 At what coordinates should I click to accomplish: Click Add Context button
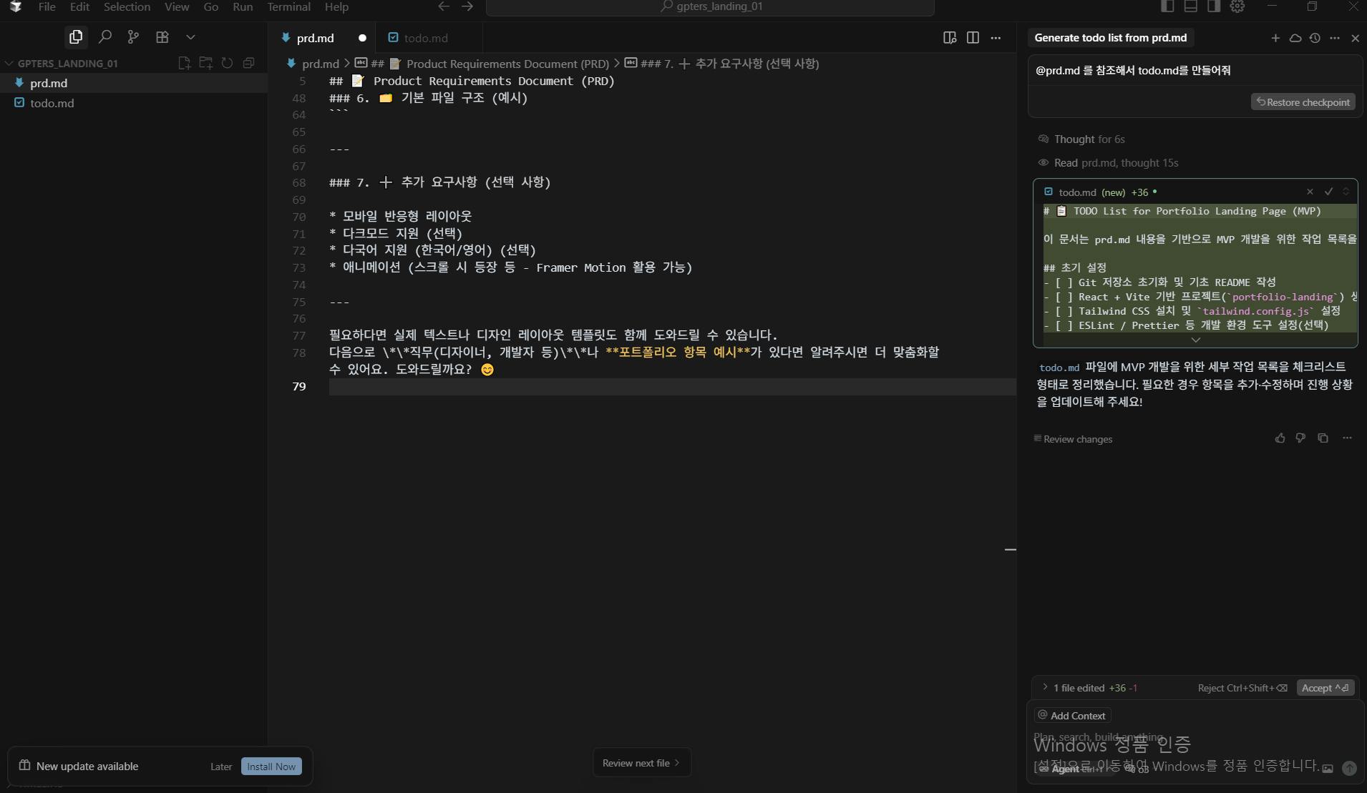(x=1072, y=716)
